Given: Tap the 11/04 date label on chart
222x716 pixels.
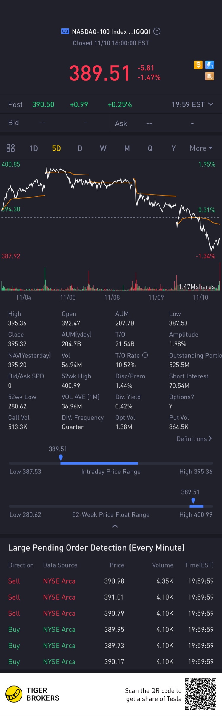Looking at the screenshot, I should click(x=24, y=297).
